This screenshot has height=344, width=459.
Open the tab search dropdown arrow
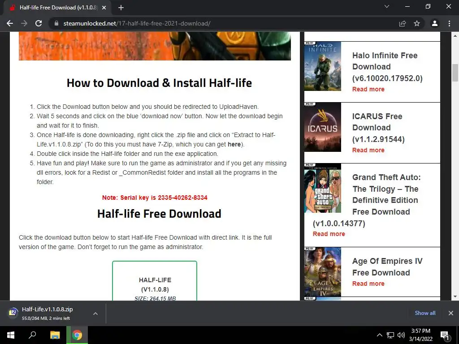tap(387, 6)
